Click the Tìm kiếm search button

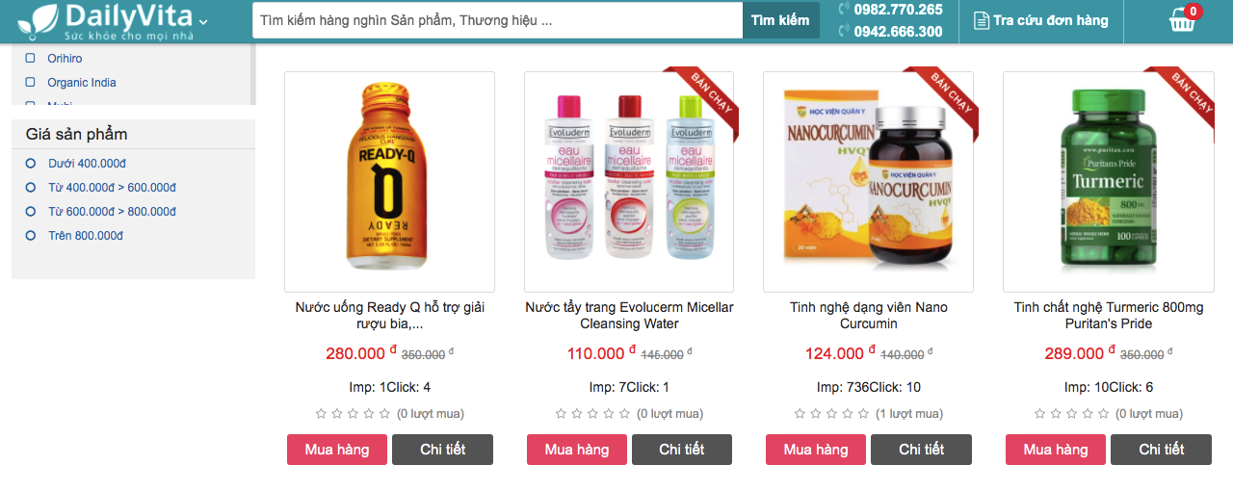click(780, 20)
